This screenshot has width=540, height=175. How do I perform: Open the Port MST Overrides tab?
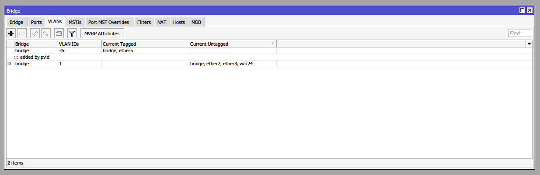(108, 22)
